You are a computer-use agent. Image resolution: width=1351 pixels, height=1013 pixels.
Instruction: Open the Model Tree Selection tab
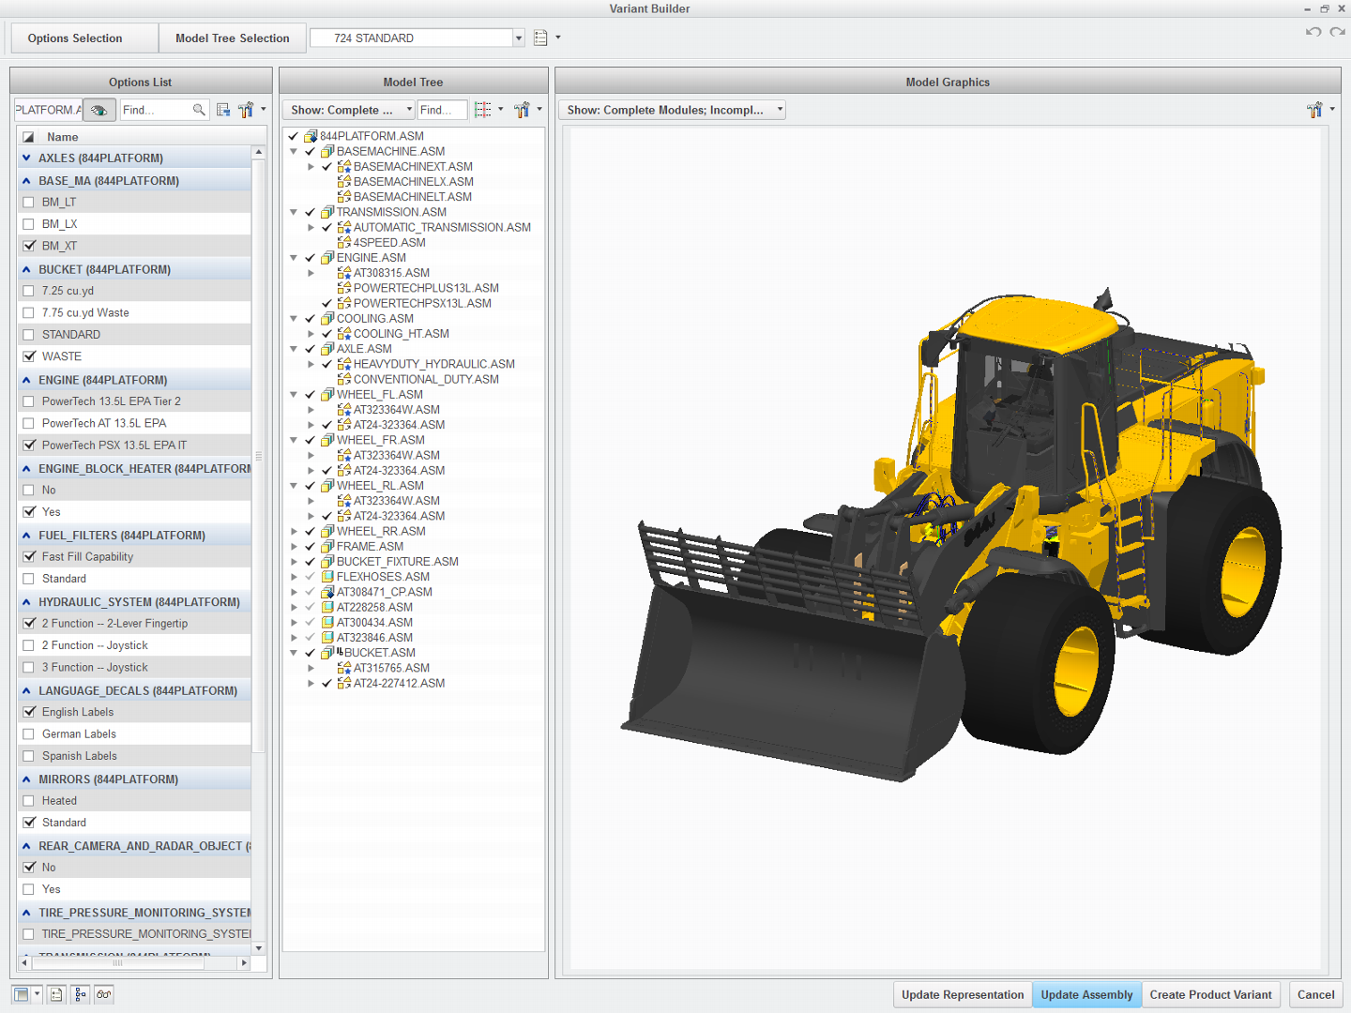[x=232, y=38]
